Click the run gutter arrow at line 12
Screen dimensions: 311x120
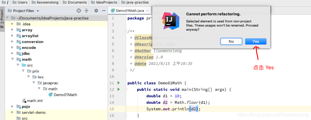point(119,89)
